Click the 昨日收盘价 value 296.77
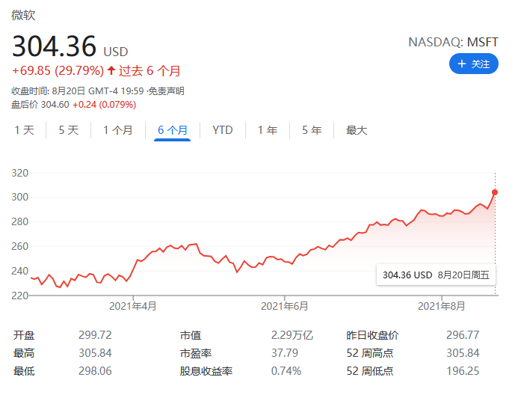This screenshot has width=515, height=401. (x=463, y=335)
